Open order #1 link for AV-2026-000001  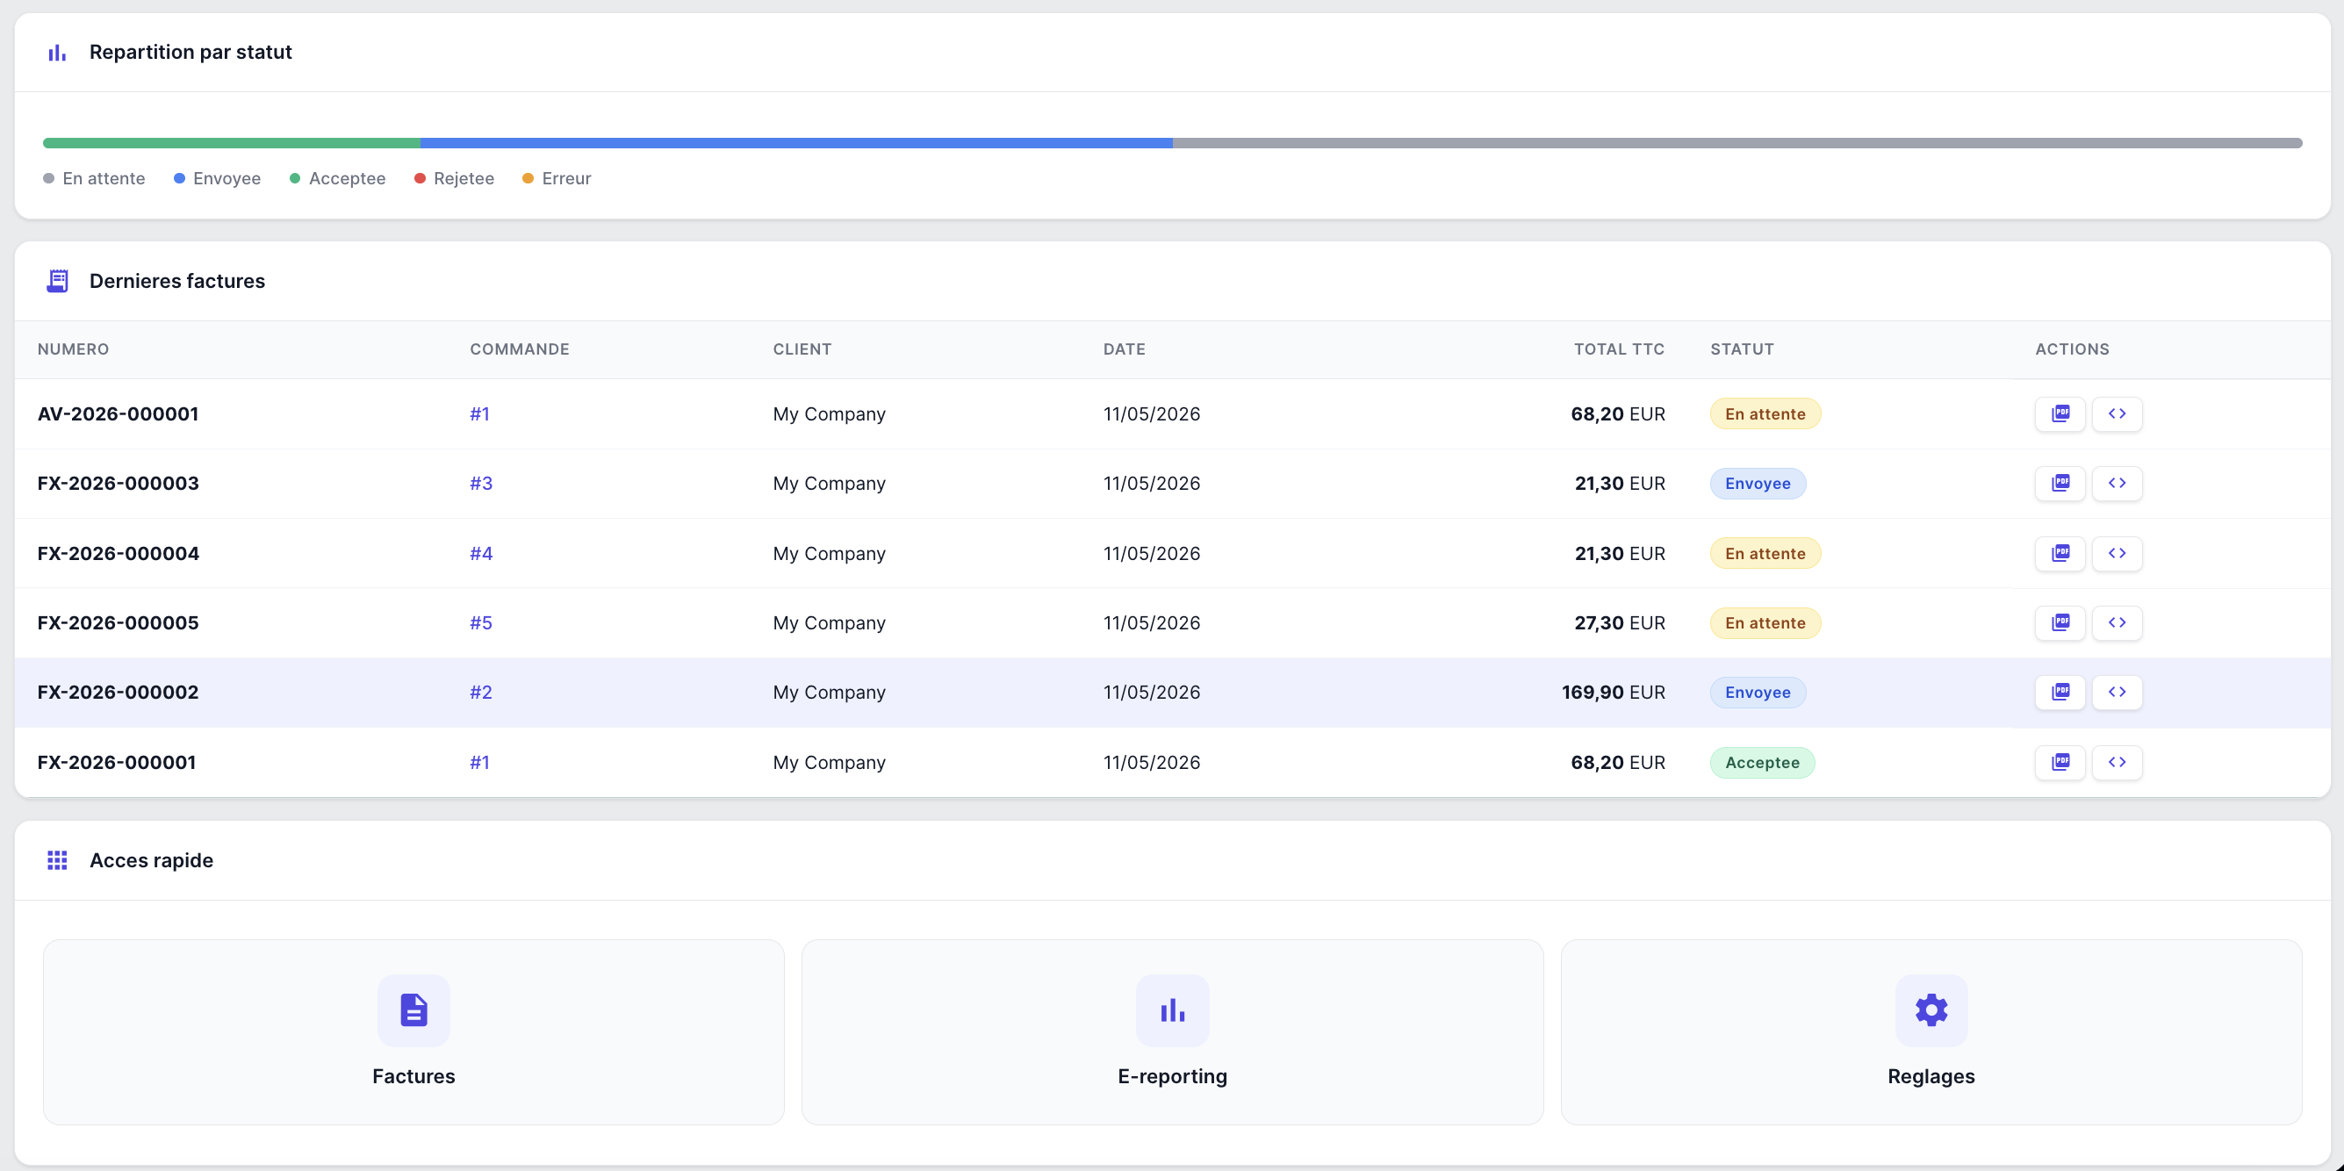click(479, 414)
